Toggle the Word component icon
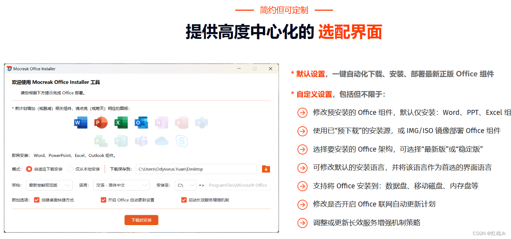This screenshot has height=239, width=511. point(81,122)
